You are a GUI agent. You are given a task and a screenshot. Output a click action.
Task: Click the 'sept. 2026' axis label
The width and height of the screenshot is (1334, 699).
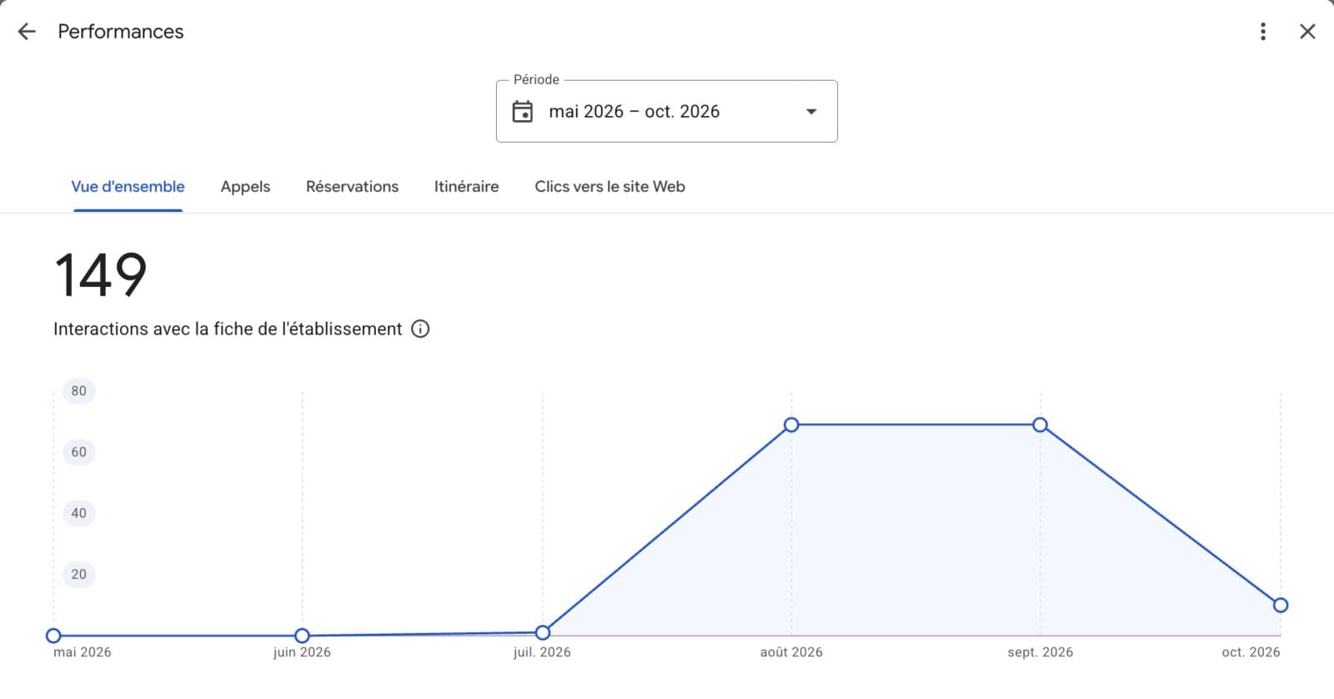tap(1040, 652)
